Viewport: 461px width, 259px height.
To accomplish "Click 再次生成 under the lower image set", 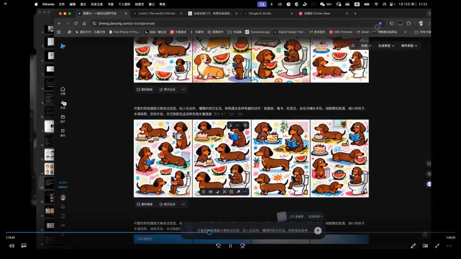I will (167, 204).
